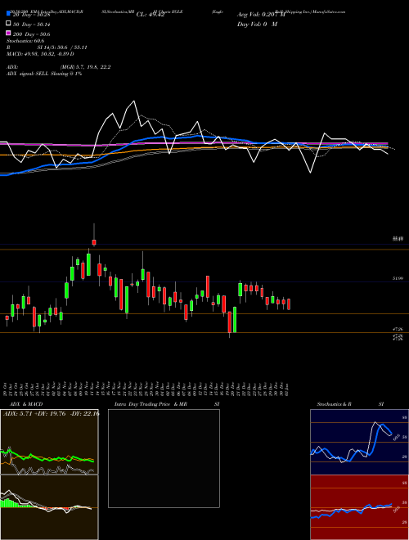
Task: Click the magenta 200 Day legend swatch
Action: (8, 34)
